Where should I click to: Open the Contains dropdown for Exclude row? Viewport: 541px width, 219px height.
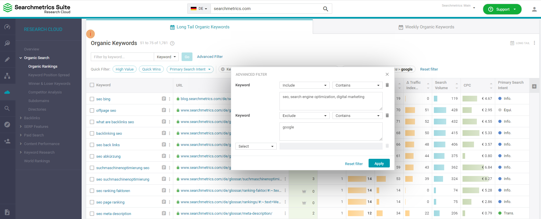357,116
